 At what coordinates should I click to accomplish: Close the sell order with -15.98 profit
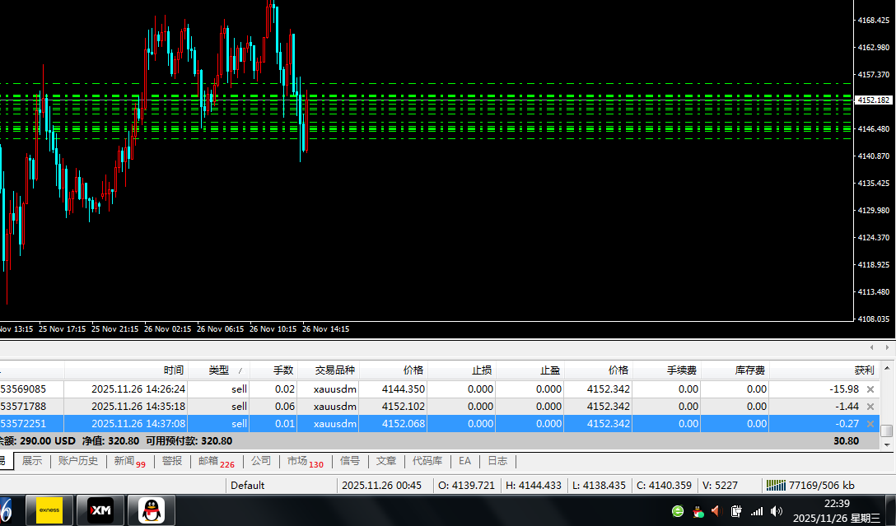coord(870,389)
